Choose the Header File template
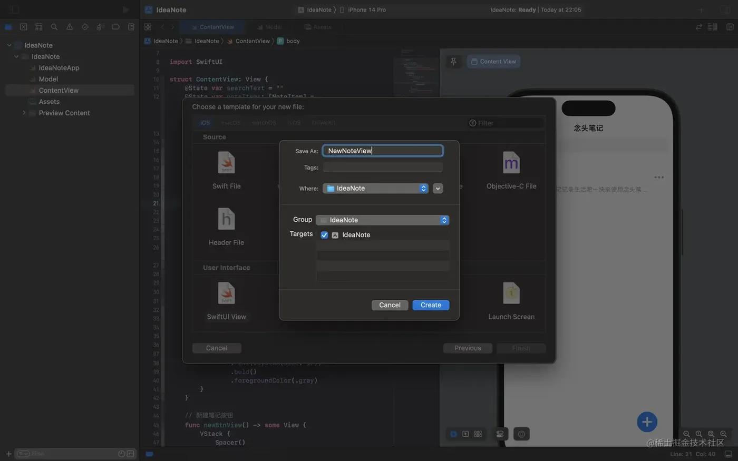Viewport: 738px width, 461px height. click(x=227, y=227)
